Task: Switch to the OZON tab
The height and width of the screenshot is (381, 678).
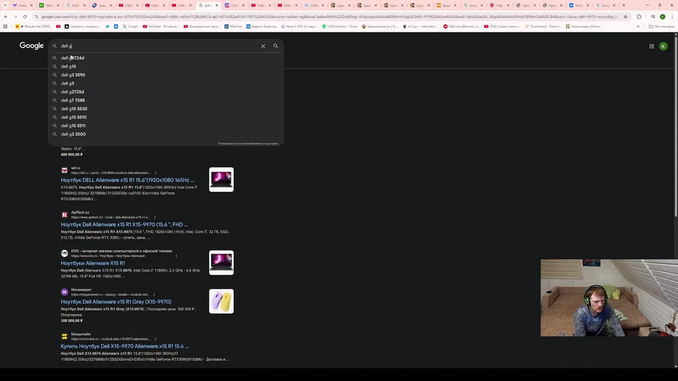Action: [235, 5]
